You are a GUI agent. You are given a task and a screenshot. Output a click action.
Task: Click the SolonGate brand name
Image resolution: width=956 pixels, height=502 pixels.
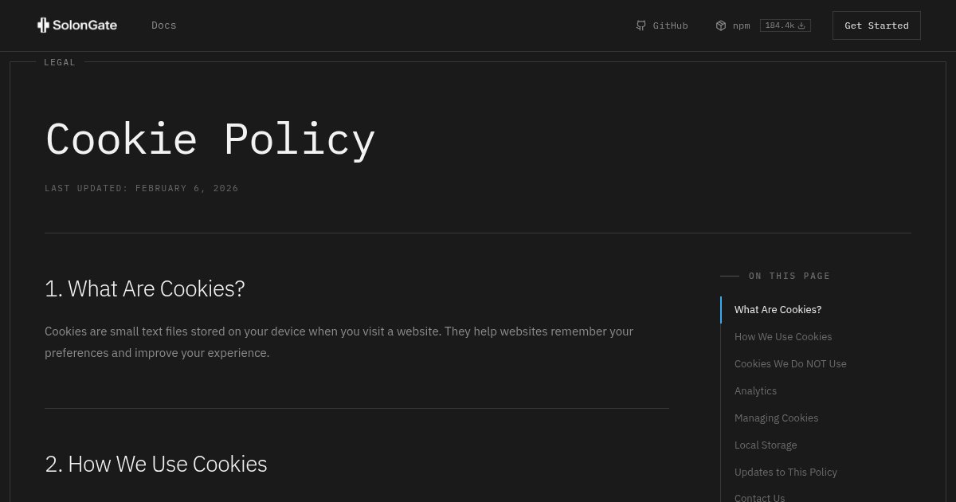(85, 25)
